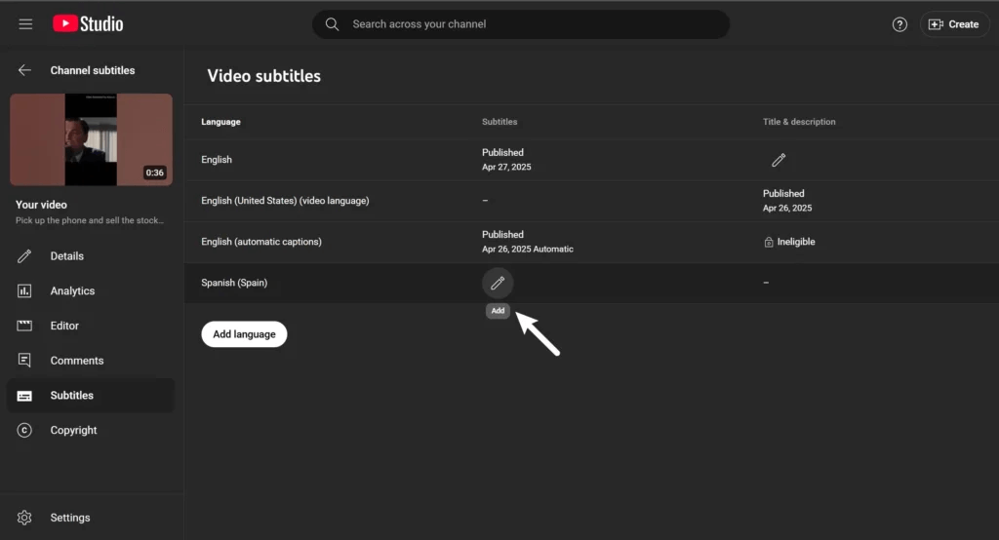Open the Details menu item
Viewport: 999px width, 540px height.
[66, 256]
